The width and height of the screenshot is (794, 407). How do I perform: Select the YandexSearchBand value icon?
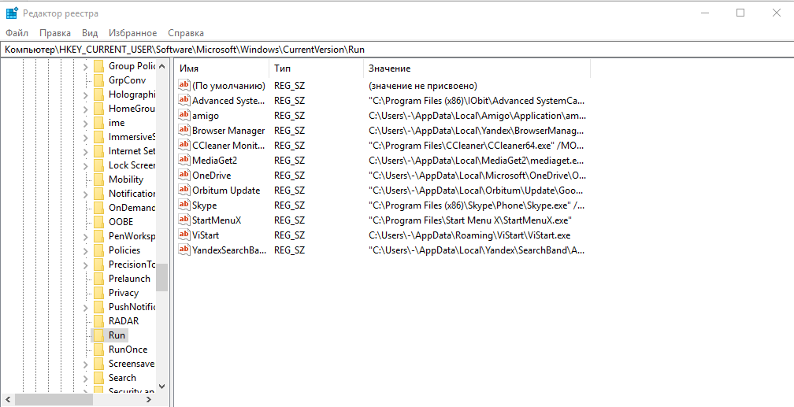point(184,250)
